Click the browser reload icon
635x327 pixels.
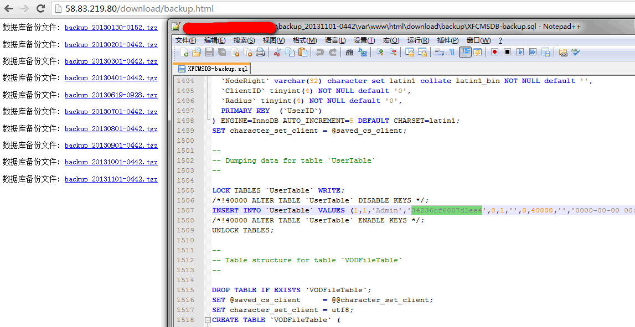(x=40, y=8)
